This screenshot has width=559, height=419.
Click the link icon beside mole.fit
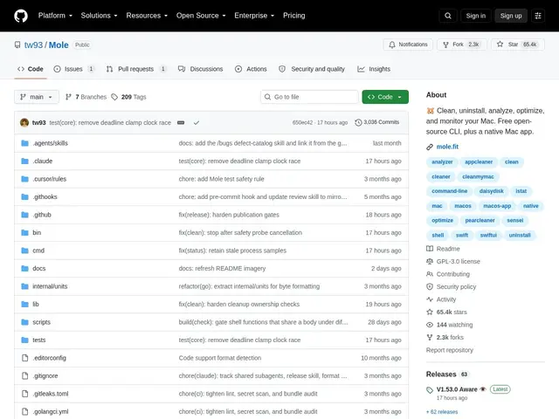(x=430, y=147)
